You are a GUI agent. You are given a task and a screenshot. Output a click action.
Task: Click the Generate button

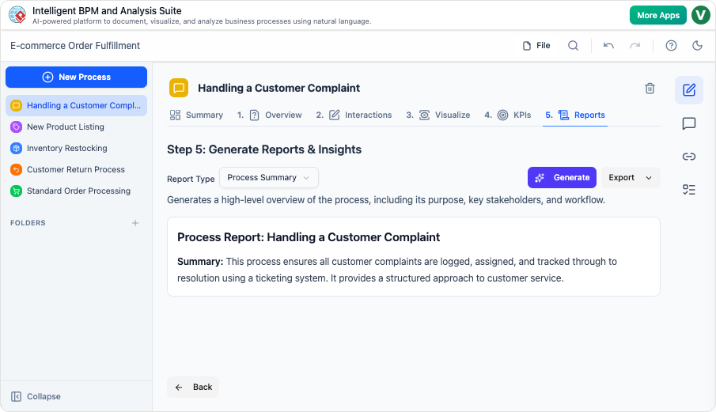click(x=562, y=178)
